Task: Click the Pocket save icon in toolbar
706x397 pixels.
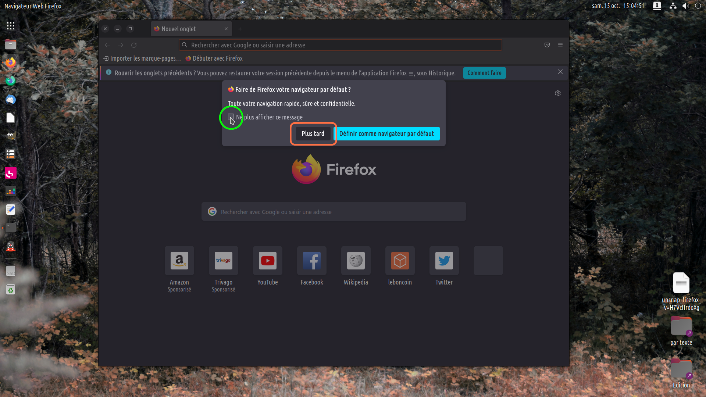Action: click(547, 45)
